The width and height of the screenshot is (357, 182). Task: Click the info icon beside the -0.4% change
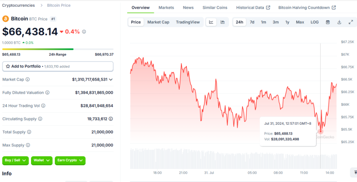84,32
